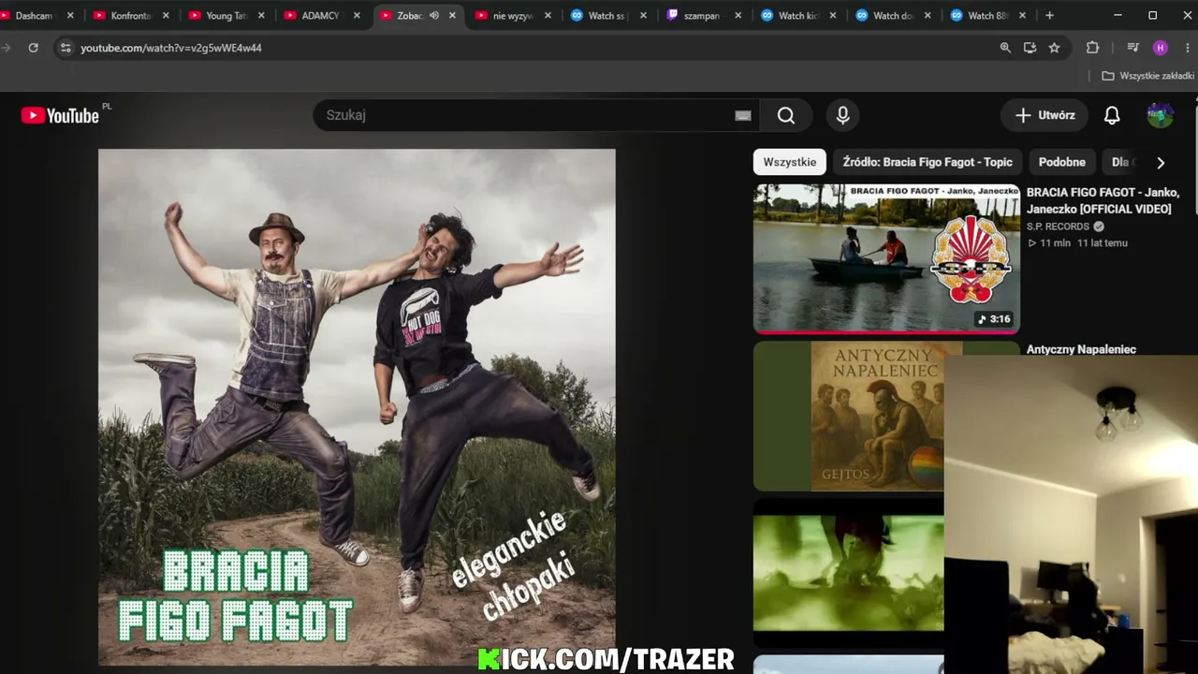
Task: Switch to the "Watch ss" tab
Action: point(608,15)
